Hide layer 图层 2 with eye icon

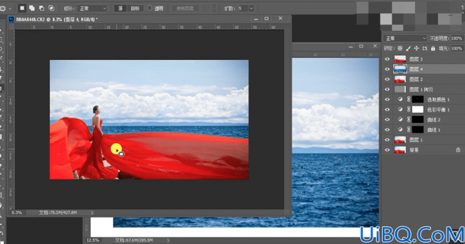coord(387,79)
